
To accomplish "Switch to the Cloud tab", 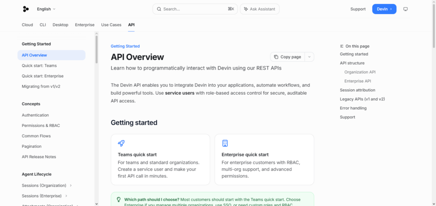I will (x=27, y=25).
